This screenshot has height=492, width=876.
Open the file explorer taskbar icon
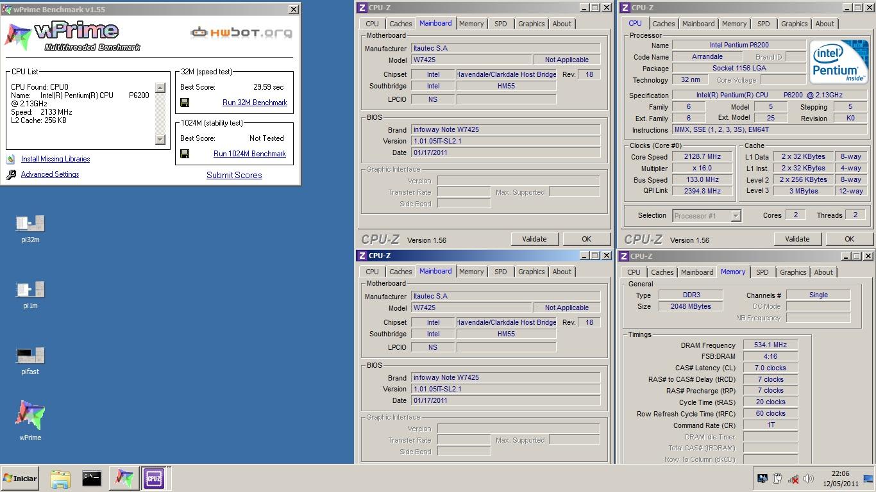pyautogui.click(x=60, y=479)
